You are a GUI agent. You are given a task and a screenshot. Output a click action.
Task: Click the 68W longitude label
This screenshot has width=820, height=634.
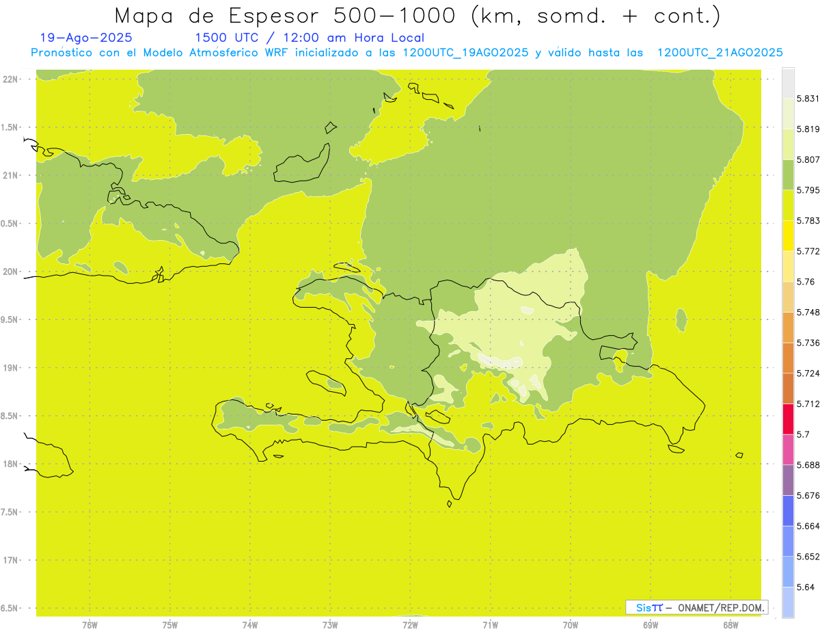click(x=730, y=624)
